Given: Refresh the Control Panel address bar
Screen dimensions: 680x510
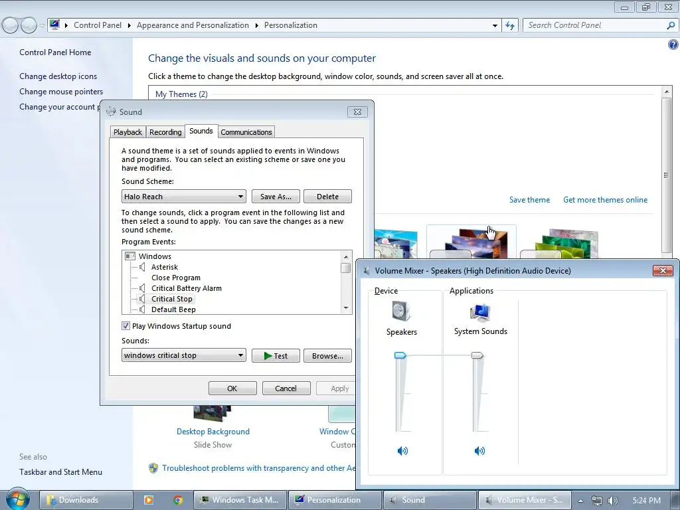Looking at the screenshot, I should coord(510,26).
